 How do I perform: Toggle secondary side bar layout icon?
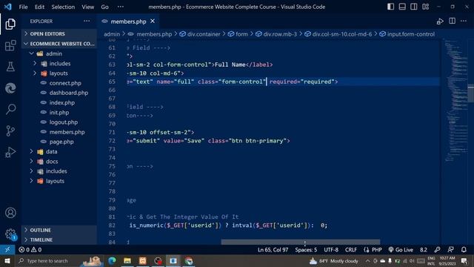(413, 7)
